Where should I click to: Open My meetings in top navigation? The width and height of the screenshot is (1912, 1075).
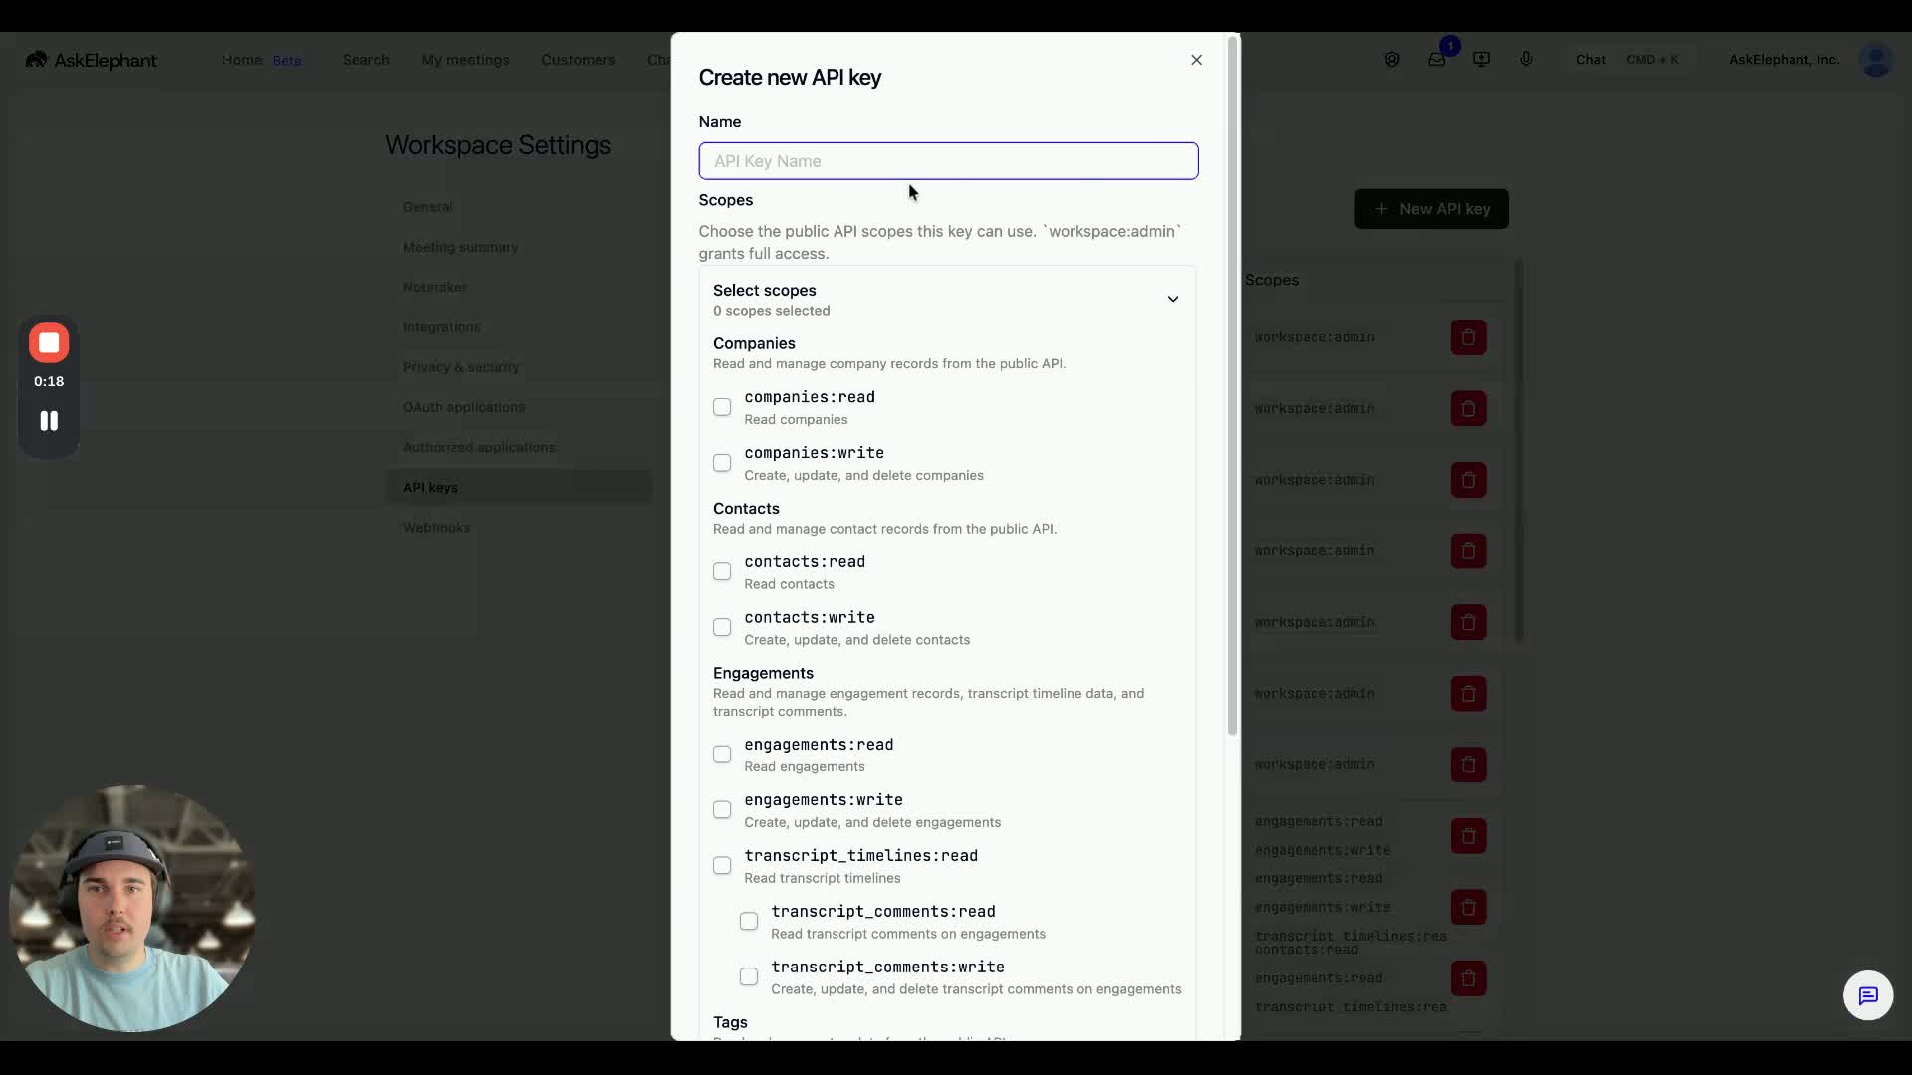click(465, 60)
